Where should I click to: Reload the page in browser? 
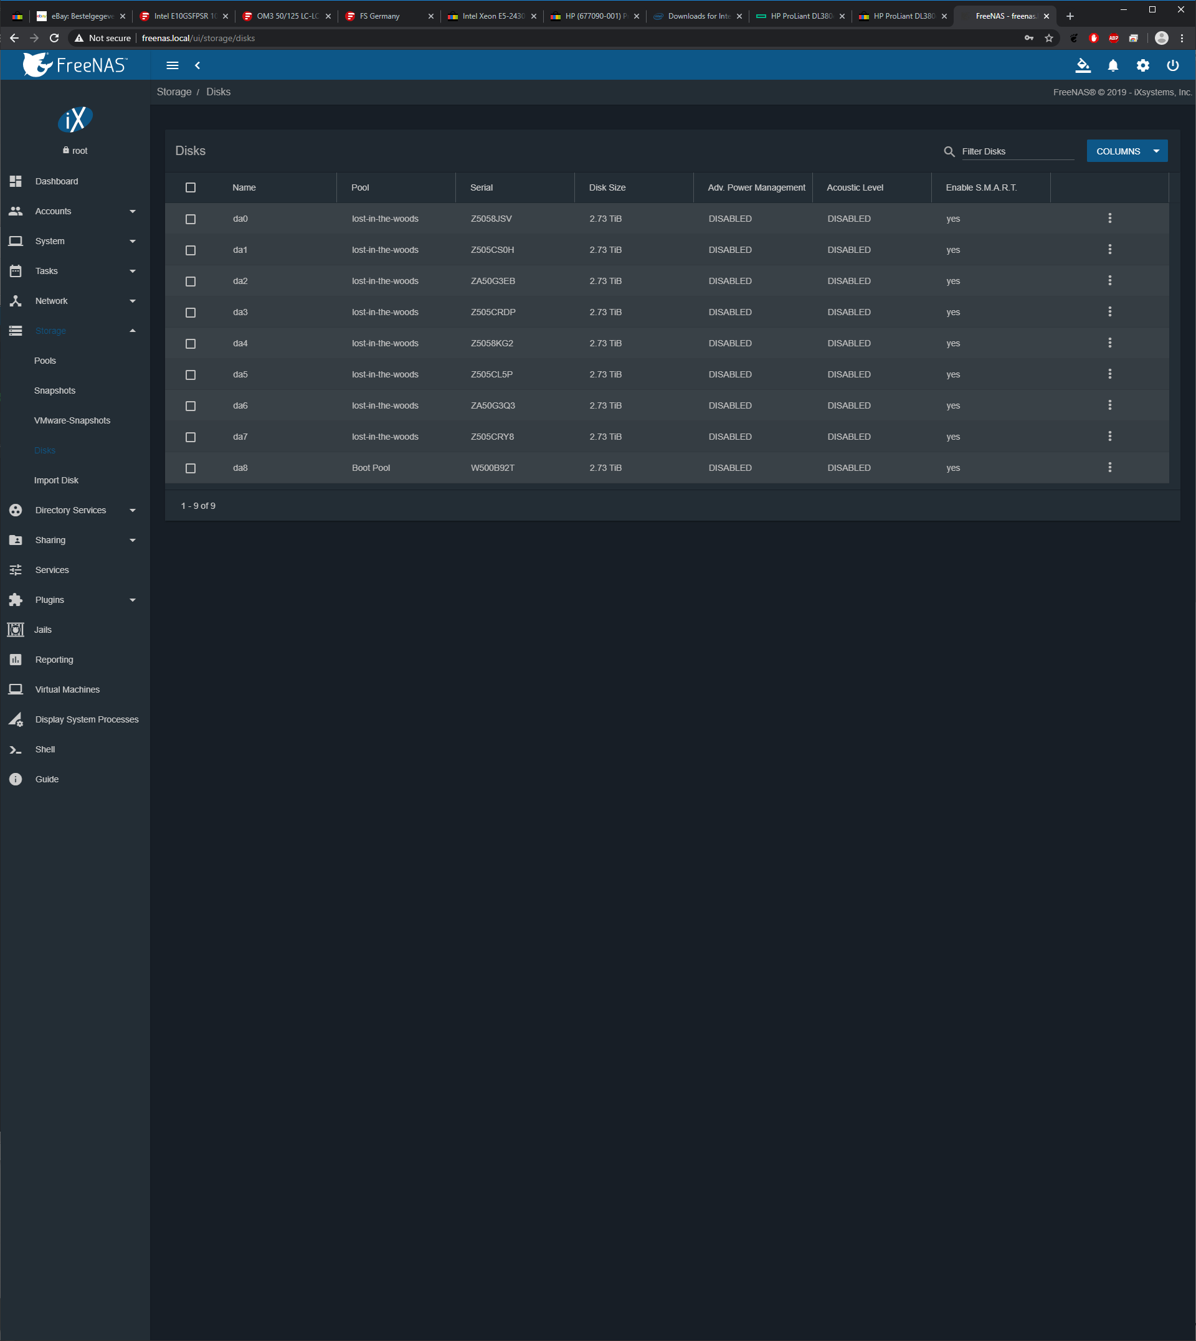coord(55,38)
